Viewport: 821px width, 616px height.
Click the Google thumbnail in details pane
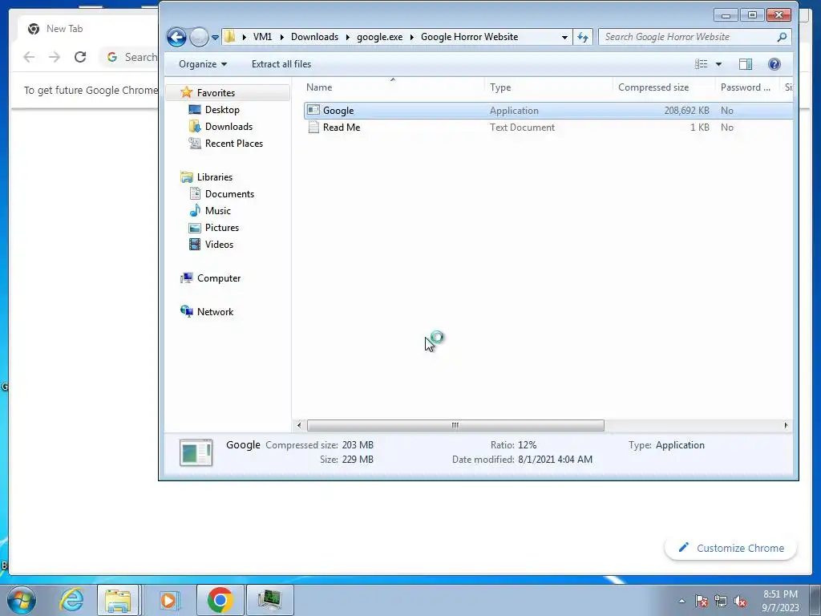pyautogui.click(x=196, y=452)
